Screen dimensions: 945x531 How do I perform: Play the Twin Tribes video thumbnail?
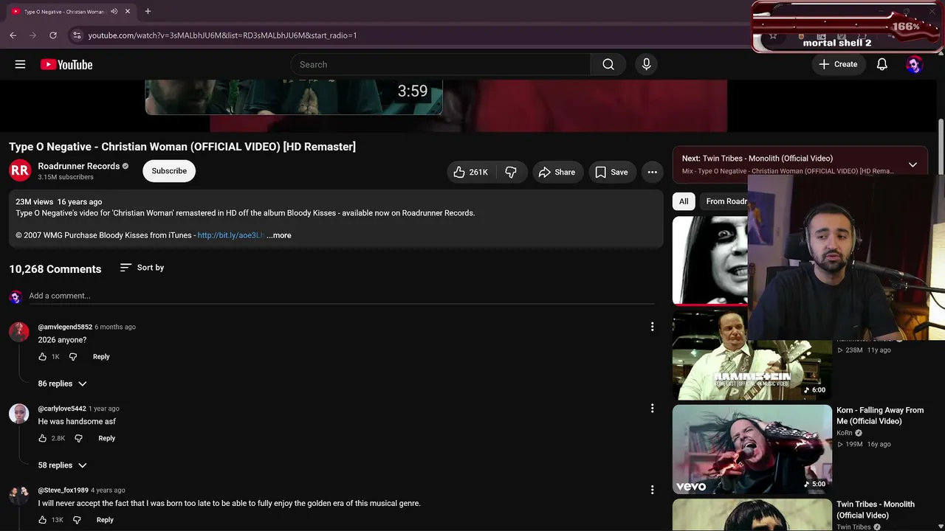752,515
